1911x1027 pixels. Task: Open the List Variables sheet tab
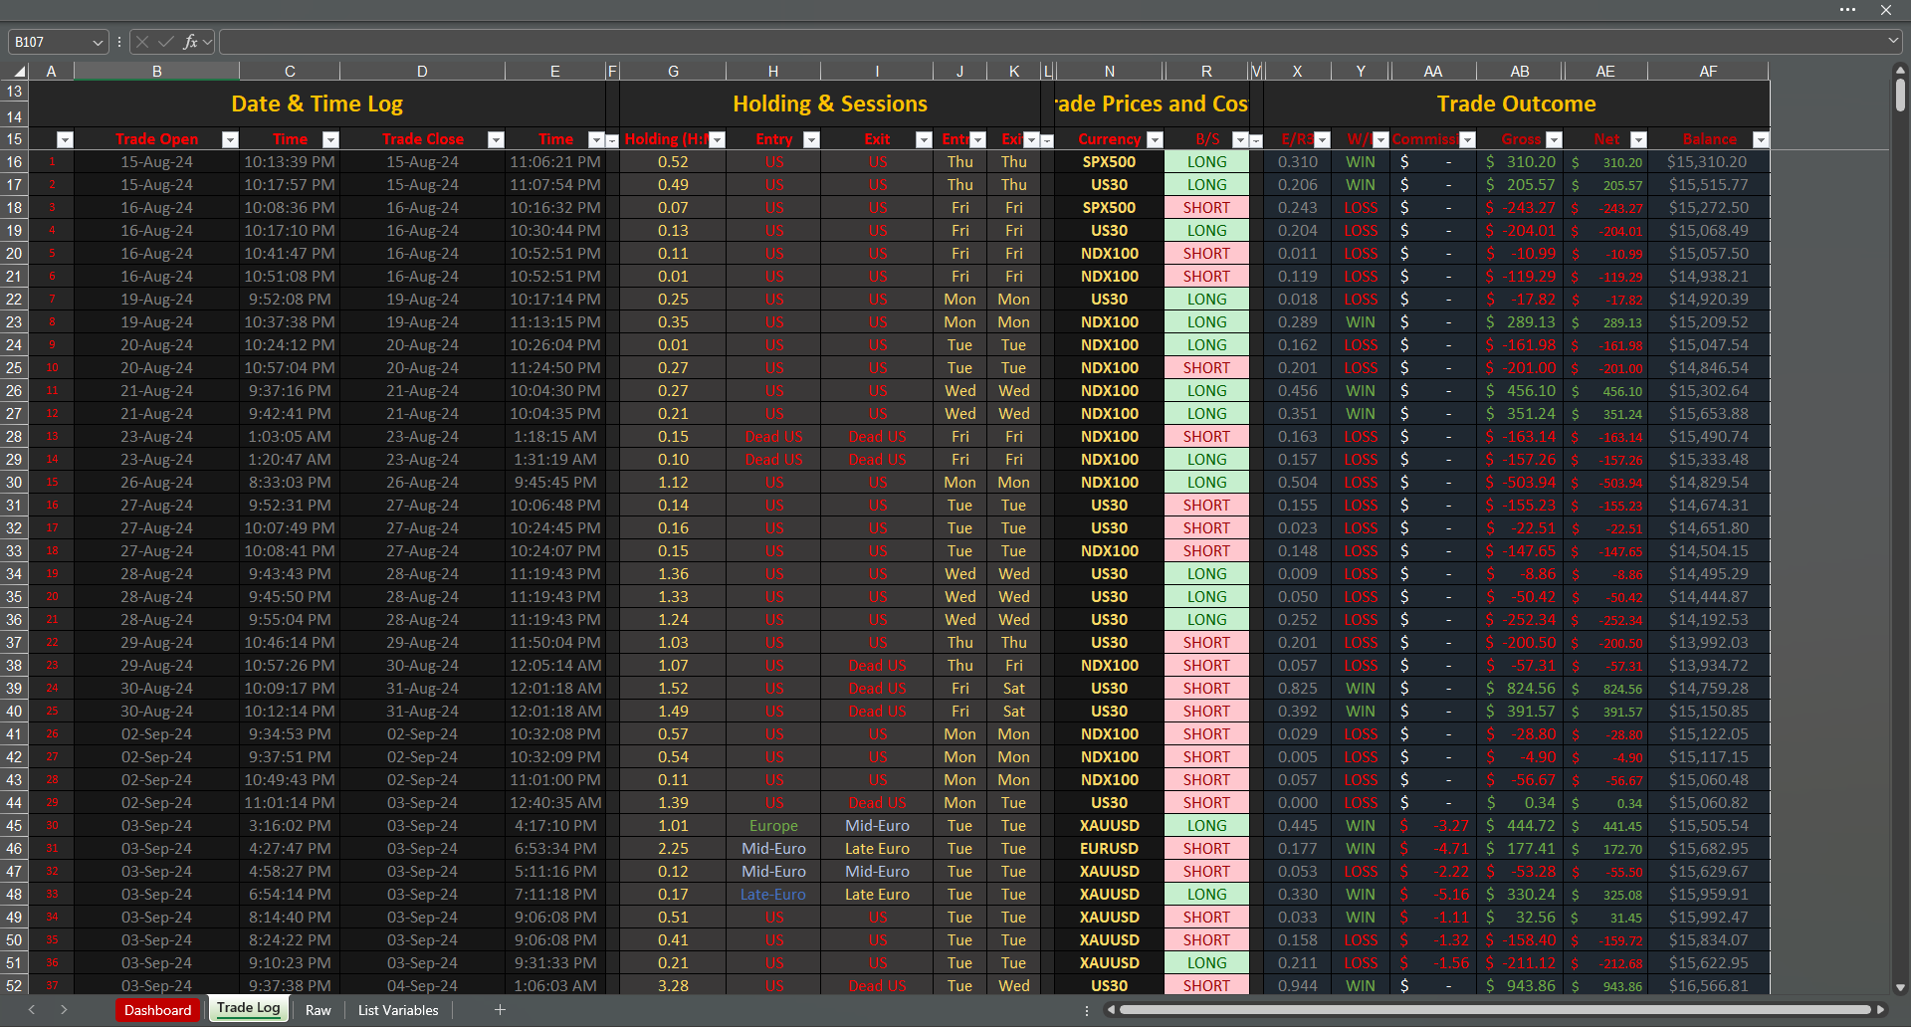(398, 1010)
